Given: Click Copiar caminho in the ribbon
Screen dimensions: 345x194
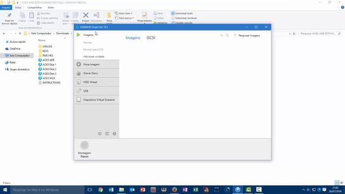Looking at the screenshot, I should coord(47,18).
